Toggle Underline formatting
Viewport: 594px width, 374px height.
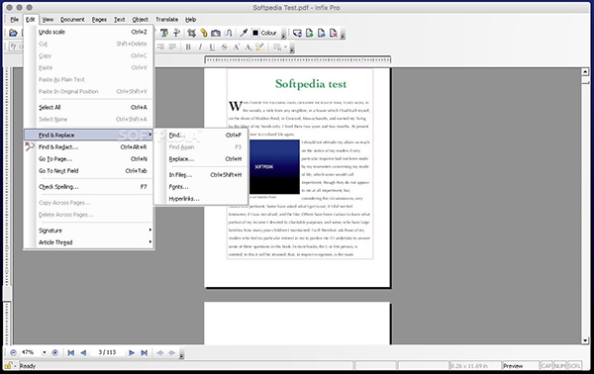(212, 47)
